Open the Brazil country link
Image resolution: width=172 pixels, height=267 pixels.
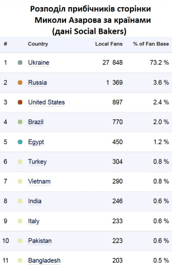36,122
